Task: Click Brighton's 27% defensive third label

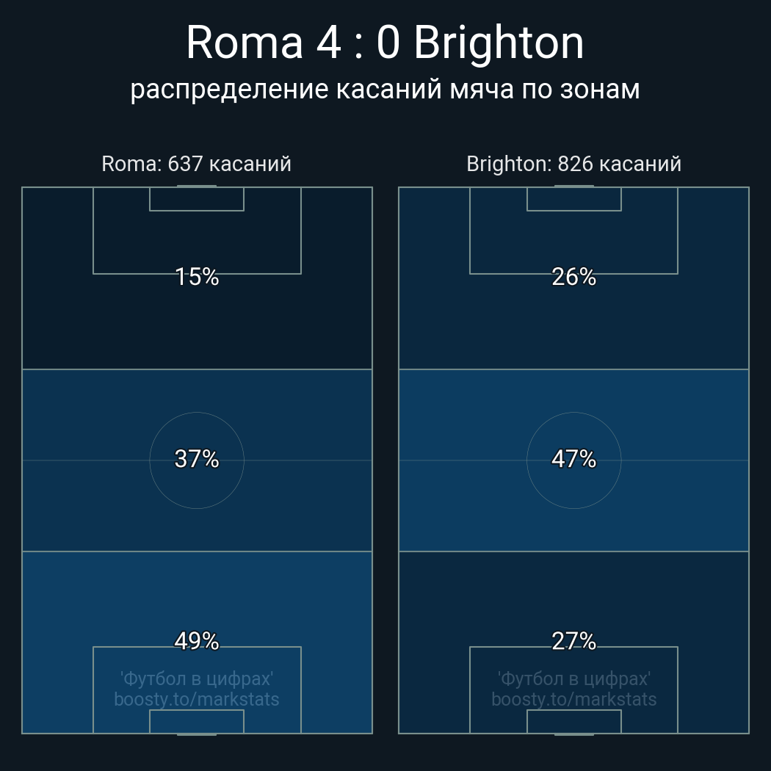Action: 573,641
